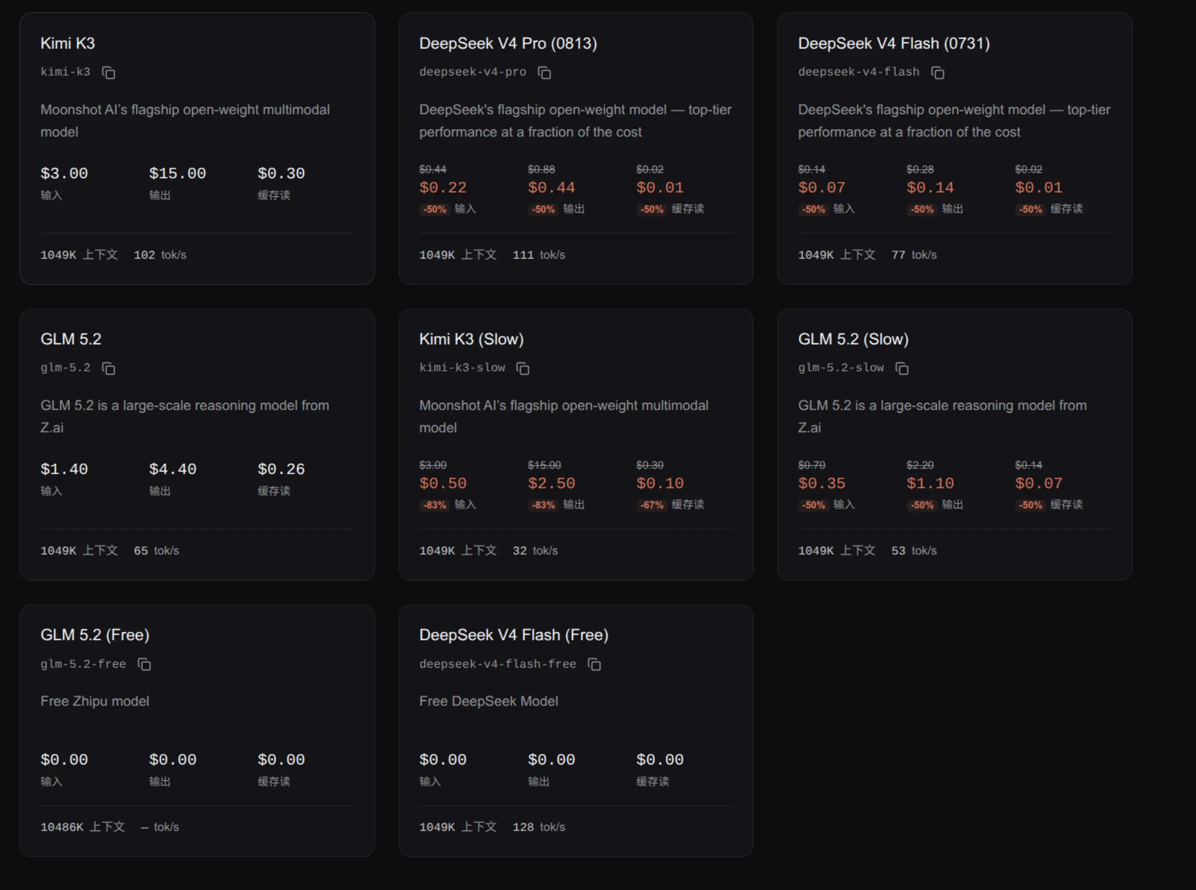This screenshot has width=1196, height=890.
Task: Select the deepseek-v4-flash-free identifier text
Action: pos(498,664)
